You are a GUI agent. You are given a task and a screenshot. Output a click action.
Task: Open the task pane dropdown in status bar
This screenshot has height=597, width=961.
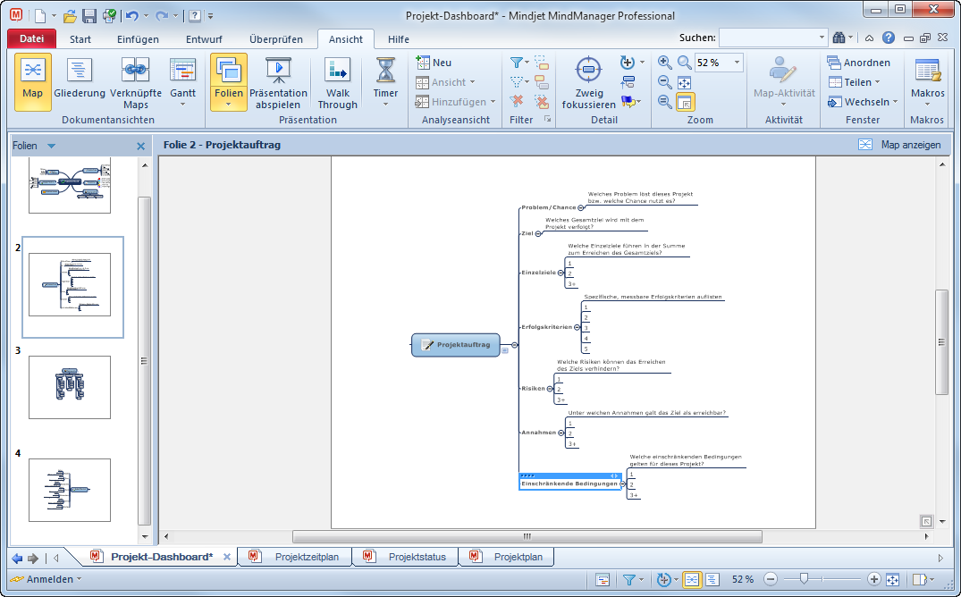tap(932, 579)
